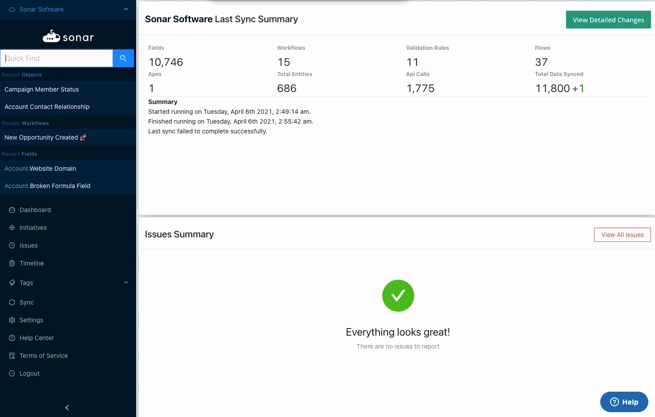Click the Validation Rules count 11
Image resolution: width=655 pixels, height=417 pixels.
[412, 62]
